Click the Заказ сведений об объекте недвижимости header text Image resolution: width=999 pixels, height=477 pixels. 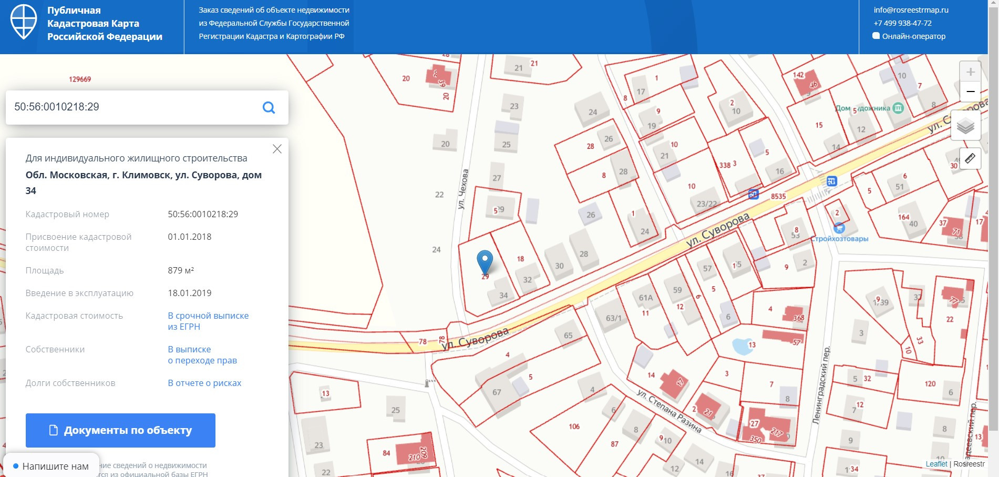[274, 23]
